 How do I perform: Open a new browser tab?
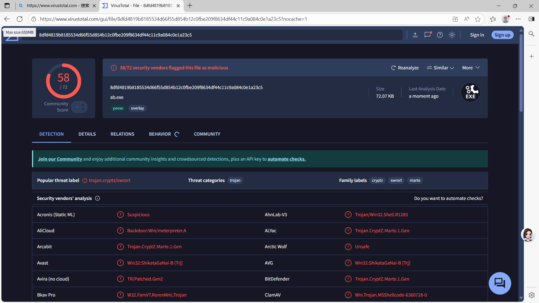coord(190,6)
